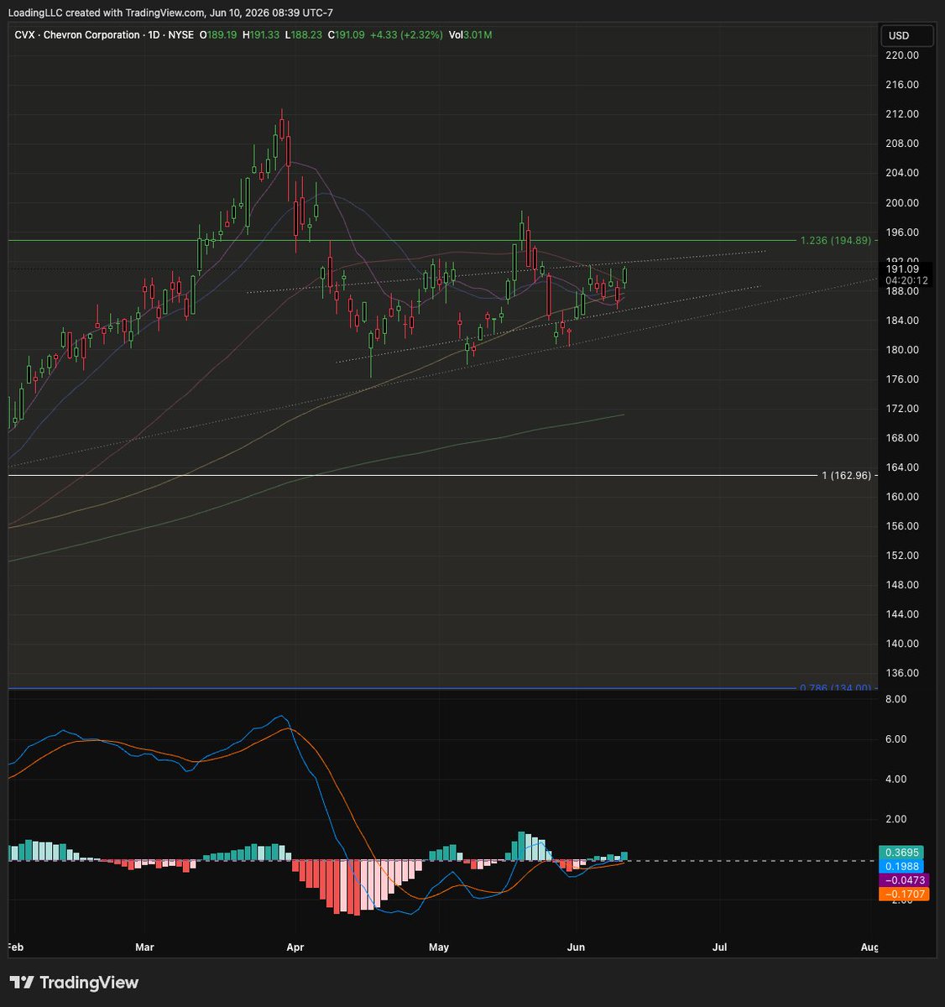945x1007 pixels.
Task: Click the '196.00' price axis label
Action: point(902,232)
